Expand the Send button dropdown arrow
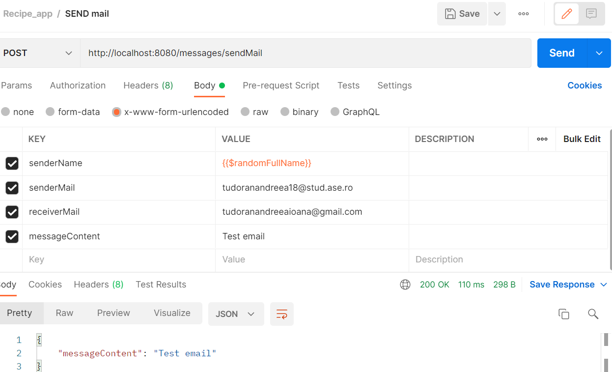The image size is (612, 372). (x=599, y=53)
